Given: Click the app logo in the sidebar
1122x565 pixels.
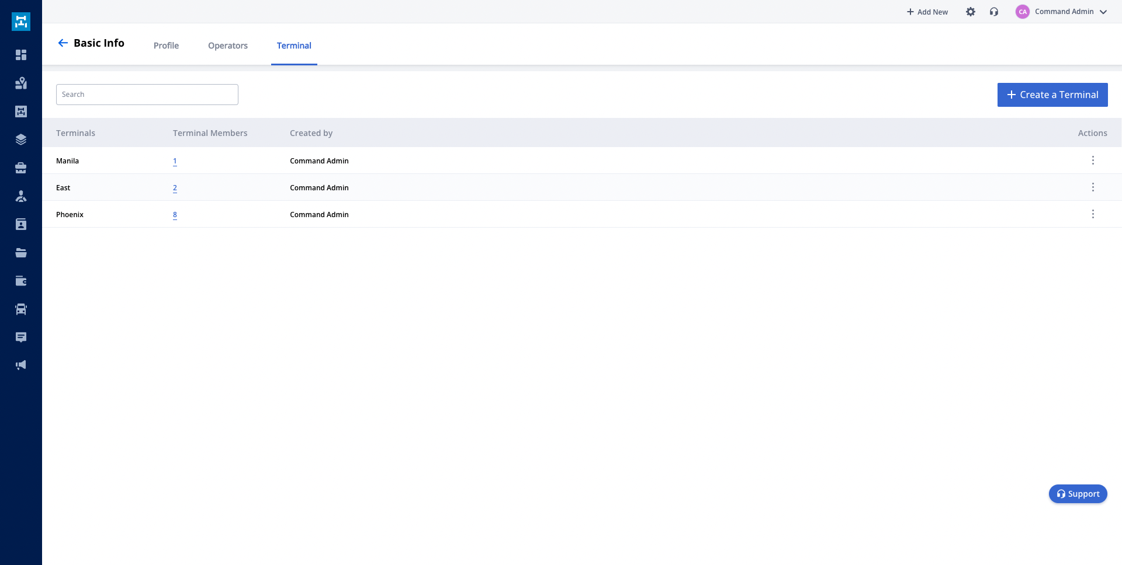Looking at the screenshot, I should pyautogui.click(x=21, y=22).
